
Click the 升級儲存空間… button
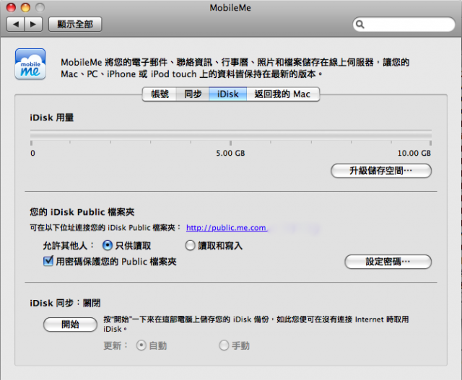pyautogui.click(x=381, y=171)
